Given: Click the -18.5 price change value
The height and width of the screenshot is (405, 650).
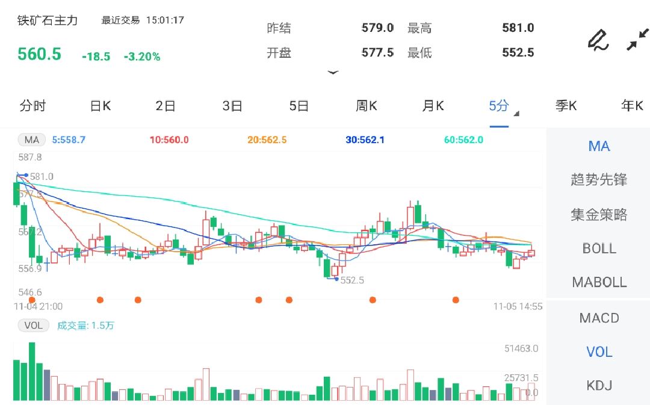Looking at the screenshot, I should 96,57.
